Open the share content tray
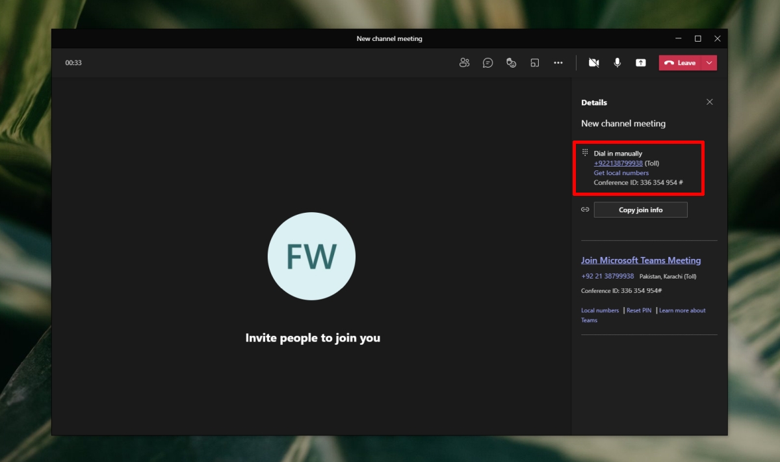Image resolution: width=780 pixels, height=462 pixels. click(641, 62)
